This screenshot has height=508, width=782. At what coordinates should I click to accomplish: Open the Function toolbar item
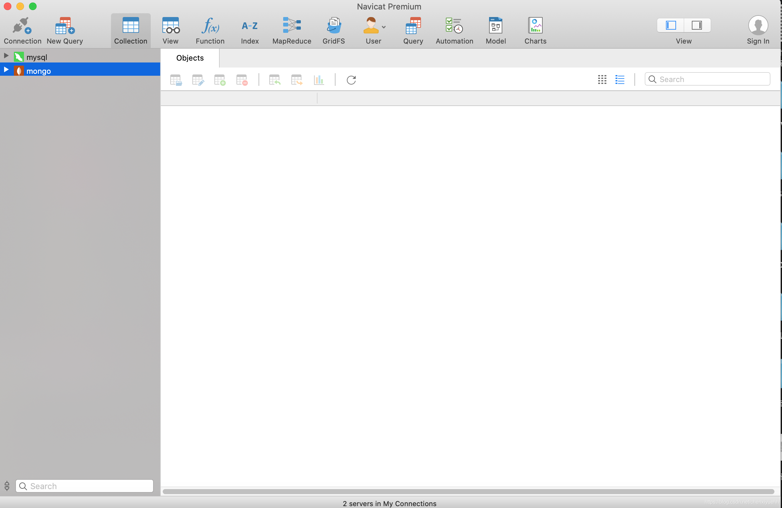(210, 26)
